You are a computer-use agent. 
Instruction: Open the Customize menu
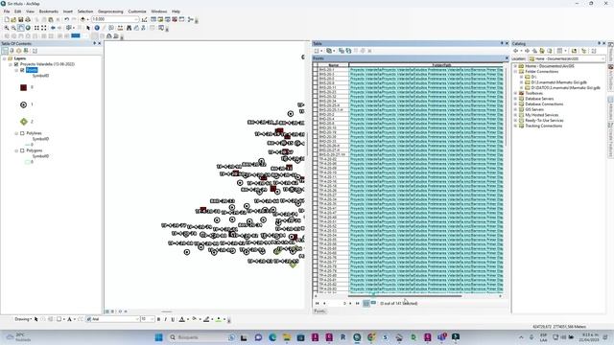(x=137, y=11)
